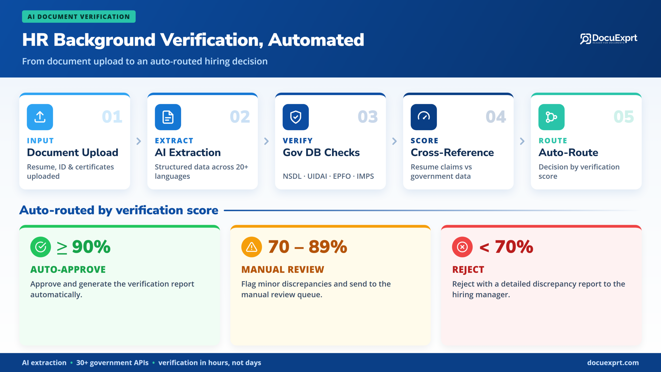Image resolution: width=661 pixels, height=372 pixels.
Task: Click the NSDL · UIDAI · EPFO · IMPS text
Action: 328,176
